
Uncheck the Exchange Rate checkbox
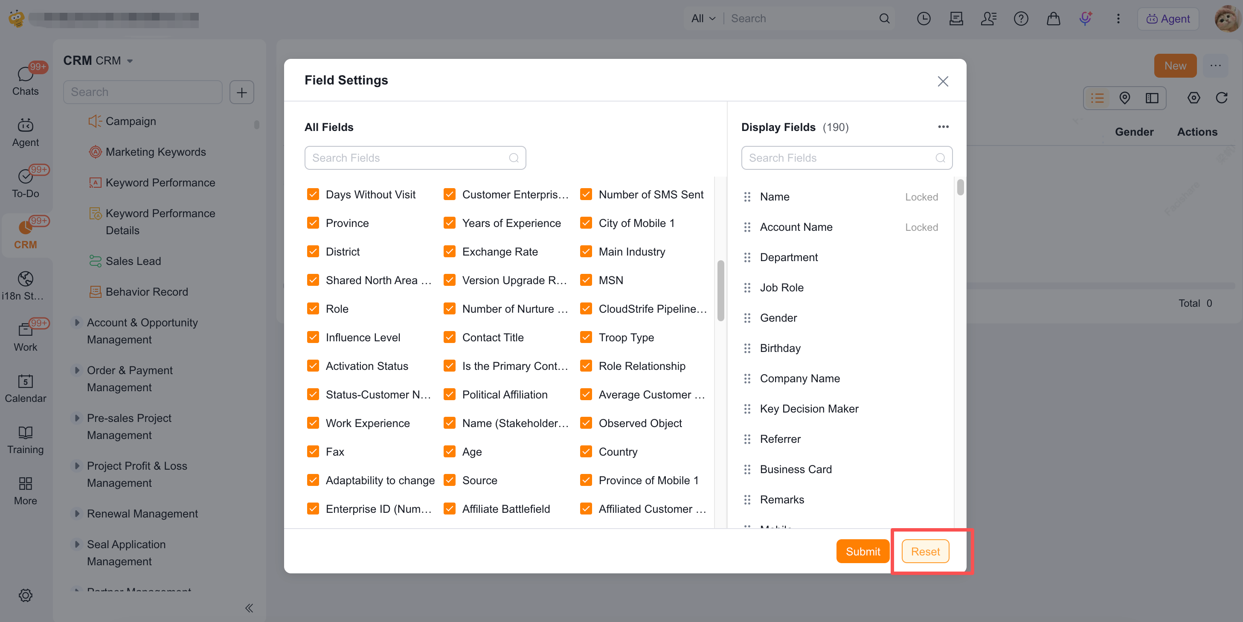coord(449,251)
